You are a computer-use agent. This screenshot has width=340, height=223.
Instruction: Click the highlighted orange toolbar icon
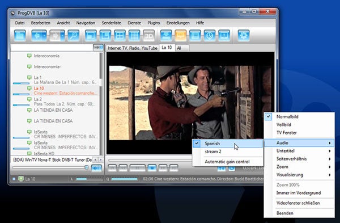pyautogui.click(x=181, y=35)
